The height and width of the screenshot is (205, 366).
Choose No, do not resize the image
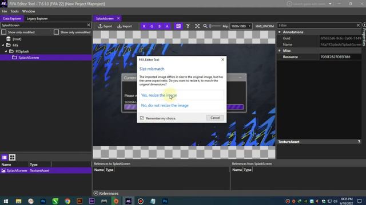pyautogui.click(x=182, y=105)
